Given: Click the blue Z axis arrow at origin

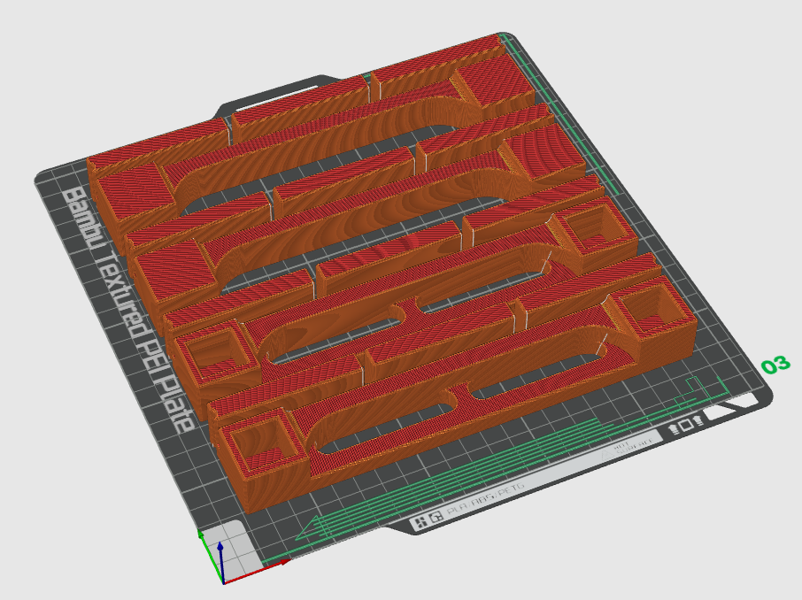Looking at the screenshot, I should 220,561.
